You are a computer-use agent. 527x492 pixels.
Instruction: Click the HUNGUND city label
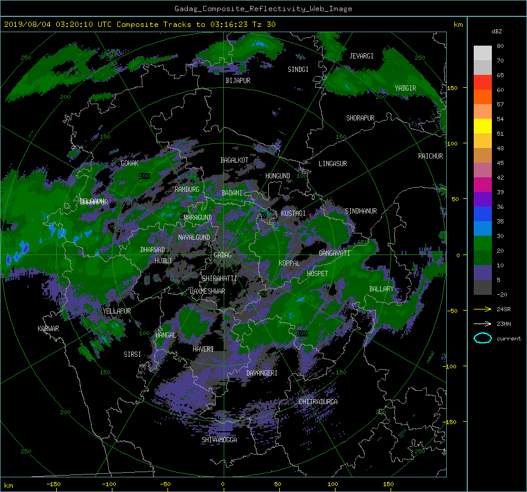(x=278, y=176)
